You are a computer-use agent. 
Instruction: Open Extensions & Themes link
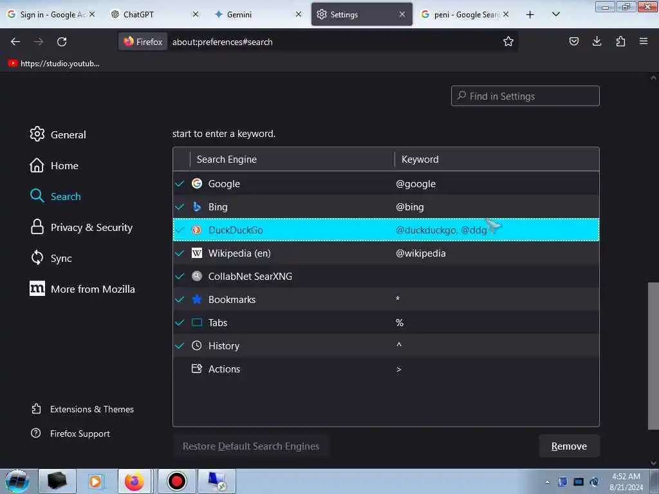(x=83, y=409)
